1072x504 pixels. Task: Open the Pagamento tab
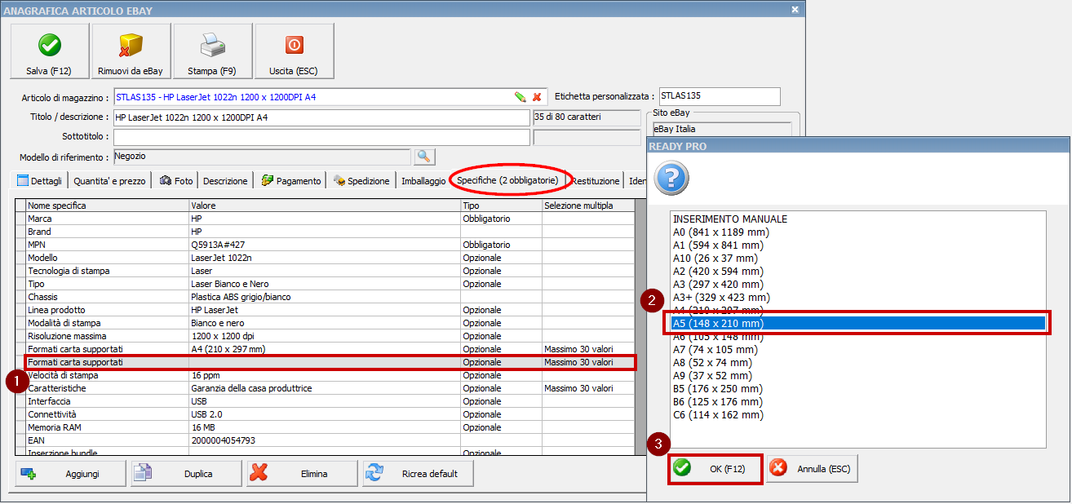click(291, 181)
